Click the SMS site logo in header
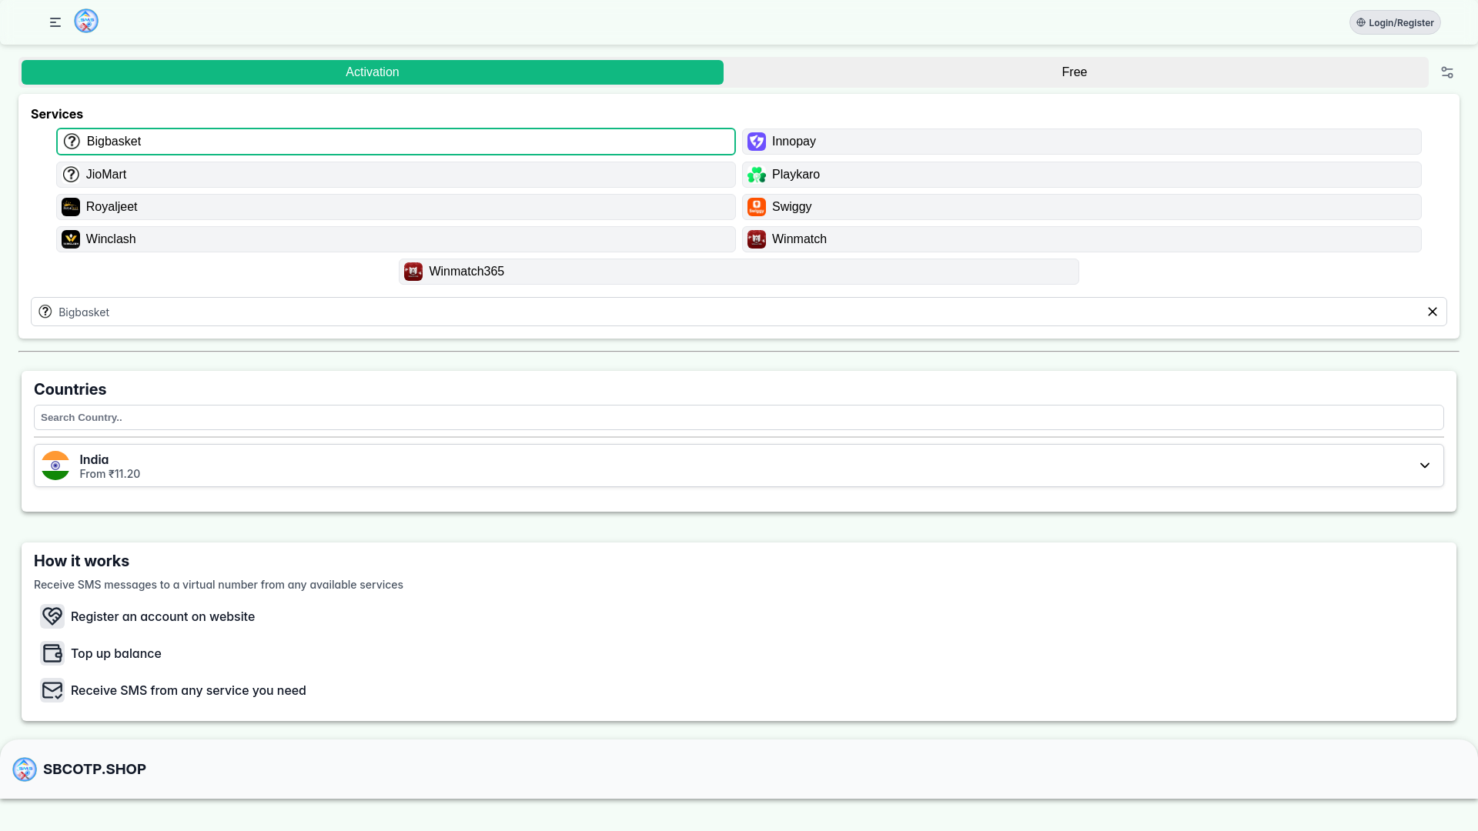 (x=86, y=21)
